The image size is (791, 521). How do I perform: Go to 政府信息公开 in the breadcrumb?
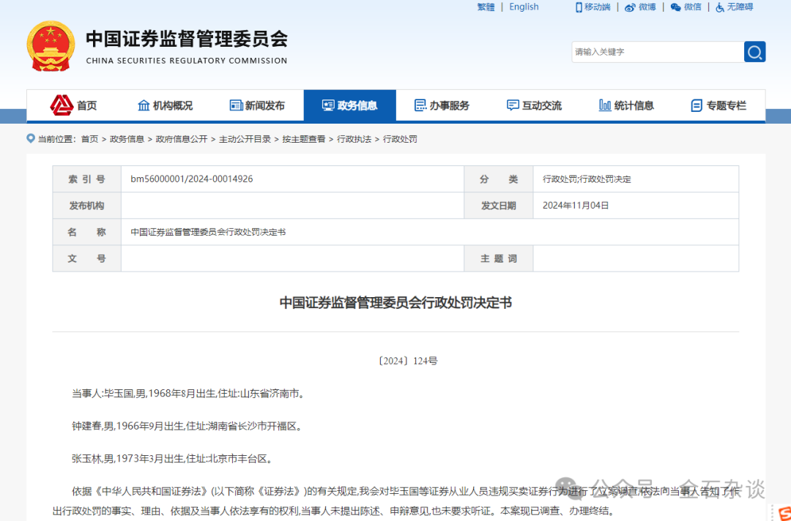(182, 139)
